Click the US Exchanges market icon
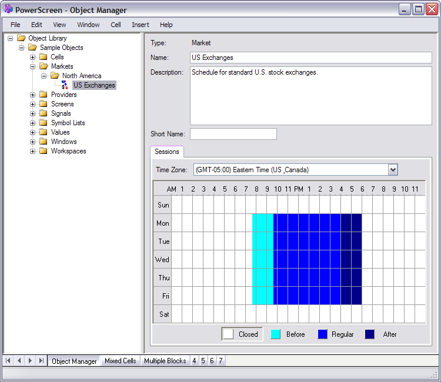This screenshot has width=441, height=382. (65, 86)
